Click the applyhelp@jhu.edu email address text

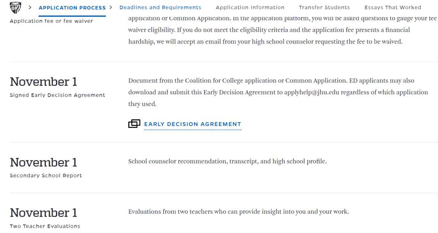coord(311,92)
